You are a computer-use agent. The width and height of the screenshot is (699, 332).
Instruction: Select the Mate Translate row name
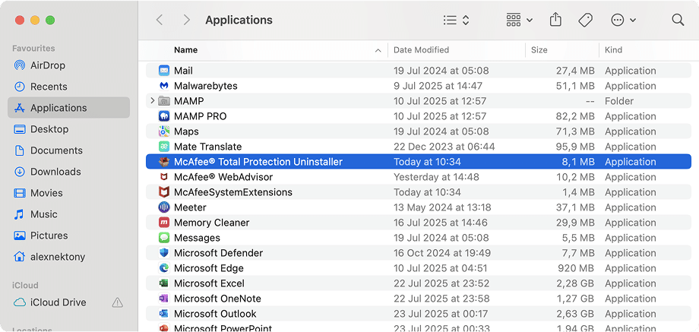coord(207,147)
